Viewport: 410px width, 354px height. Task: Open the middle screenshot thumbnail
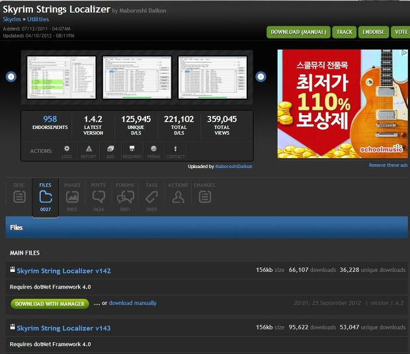[x=137, y=77]
